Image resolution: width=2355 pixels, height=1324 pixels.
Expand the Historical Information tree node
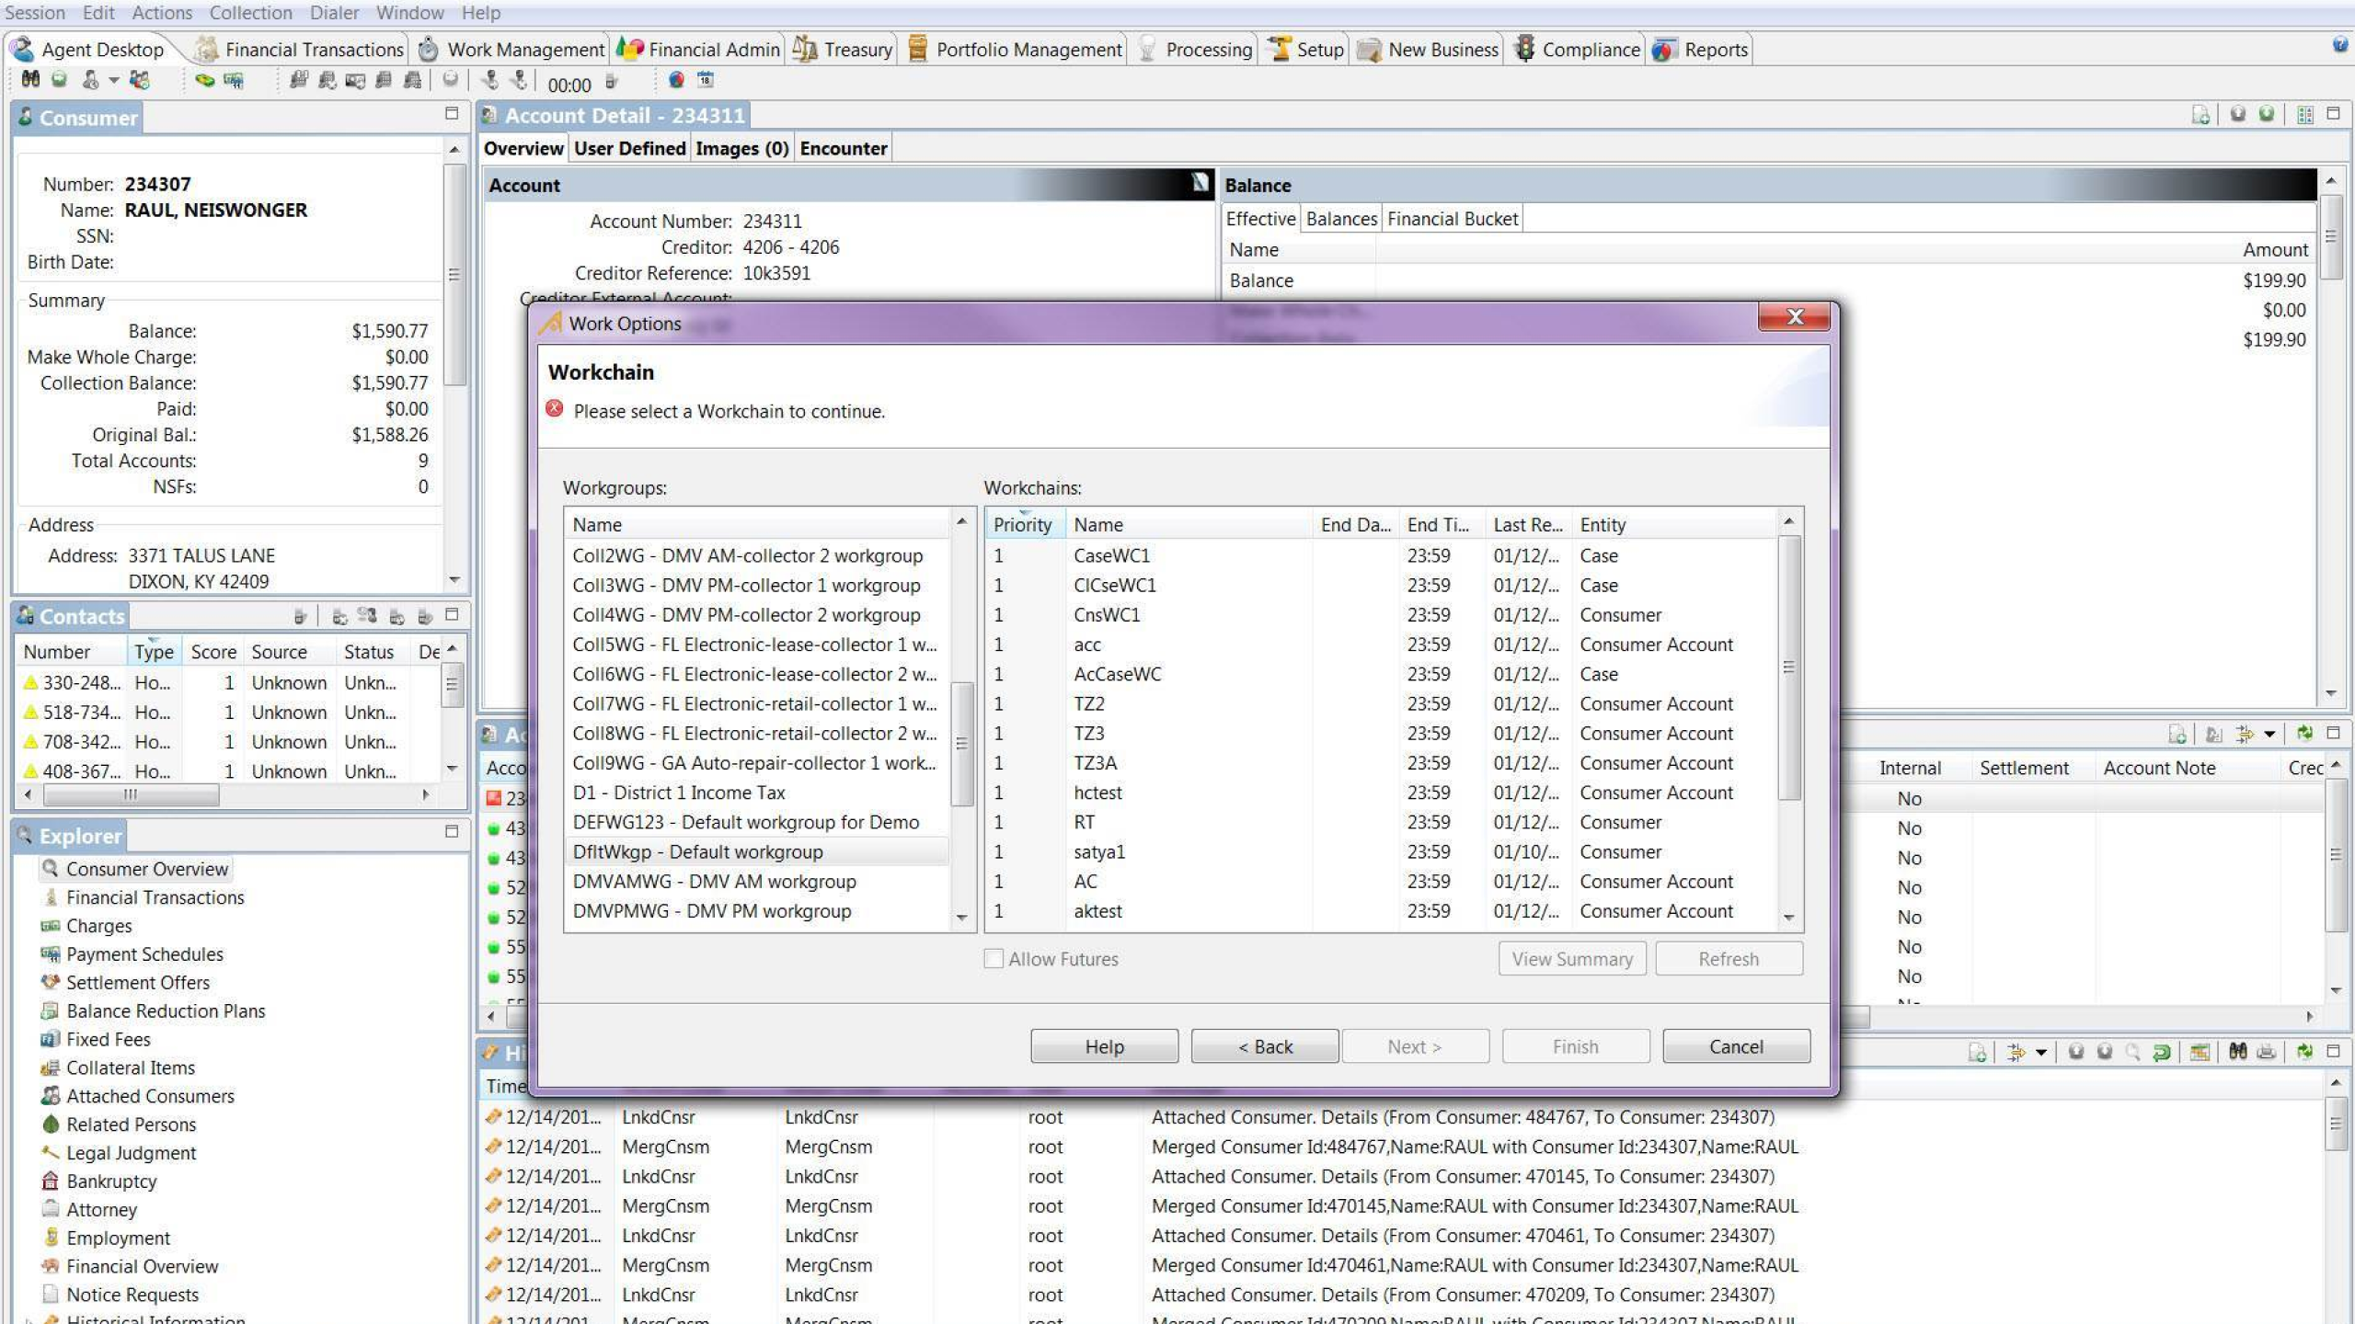(x=29, y=1320)
